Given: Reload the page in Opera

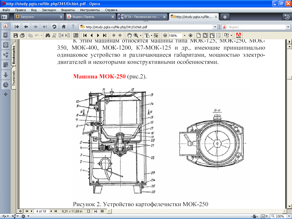Looking at the screenshot, I should tap(54, 27).
